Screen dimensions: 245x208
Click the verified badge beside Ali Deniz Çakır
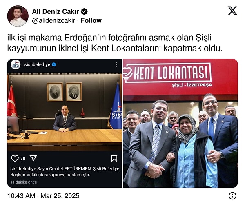click(84, 11)
